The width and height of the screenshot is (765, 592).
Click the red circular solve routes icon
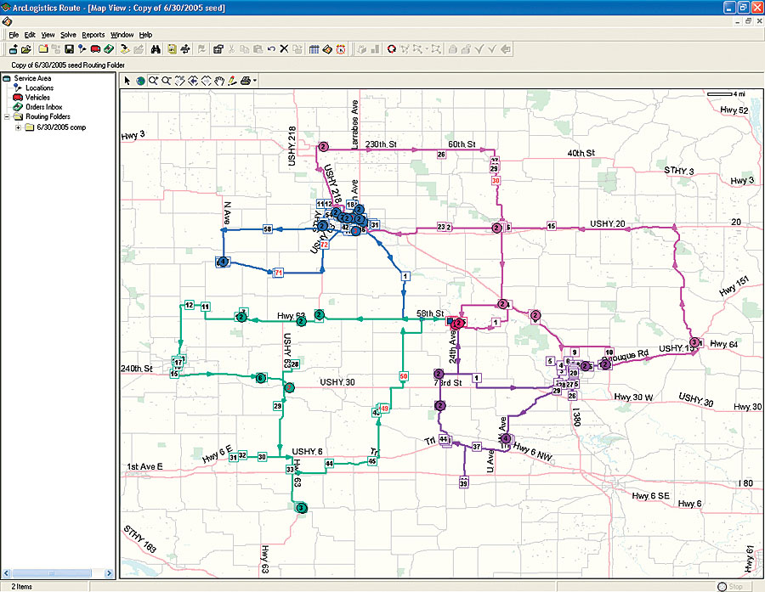[391, 49]
